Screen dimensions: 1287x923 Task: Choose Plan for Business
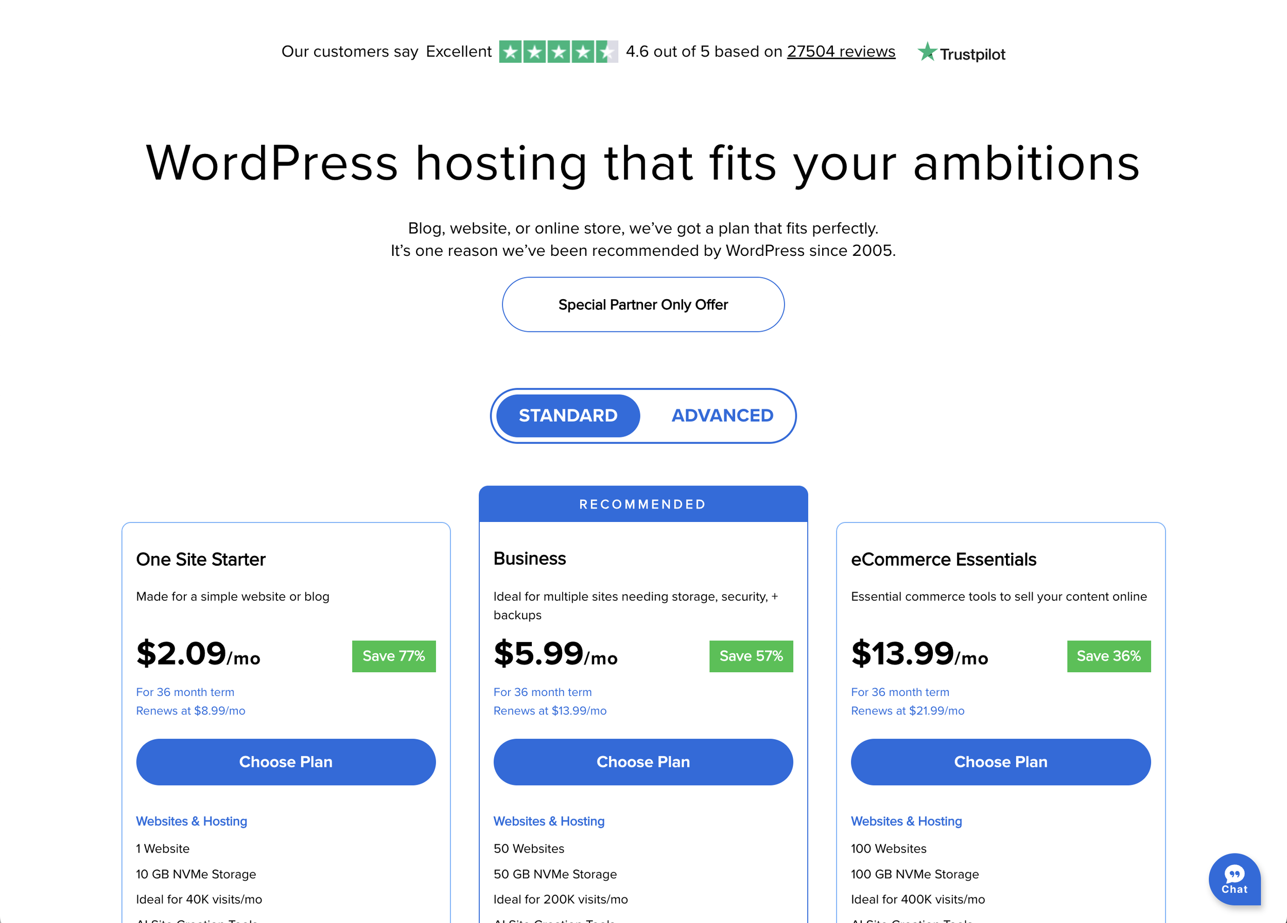point(642,761)
